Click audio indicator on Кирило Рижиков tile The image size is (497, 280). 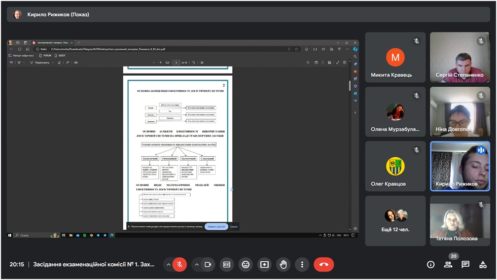tap(481, 150)
